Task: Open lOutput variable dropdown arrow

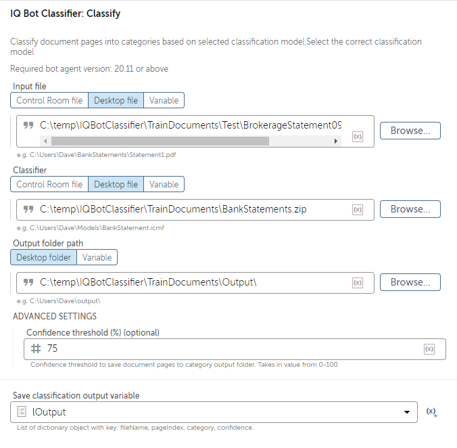Action: click(407, 412)
